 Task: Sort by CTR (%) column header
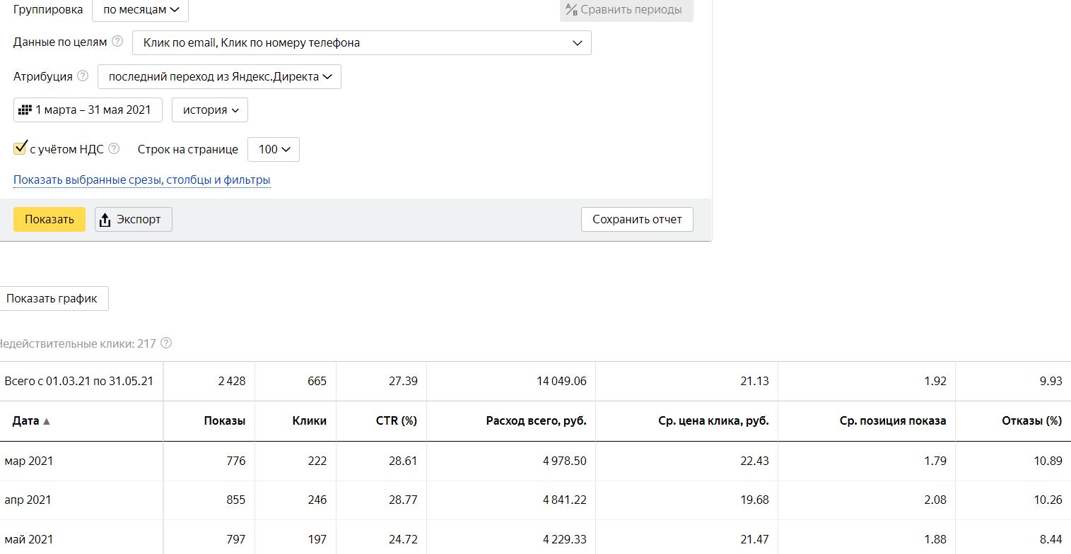[x=397, y=420]
